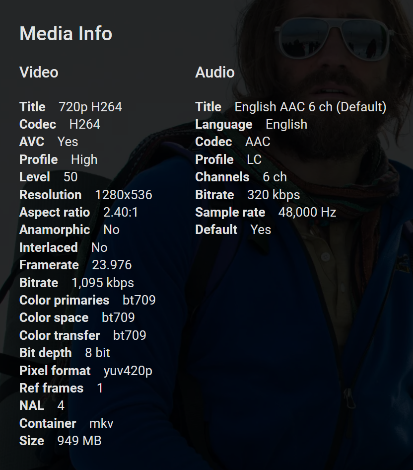Select the Resolution value 1280x536
Screen dimensions: 413x470
tap(123, 195)
